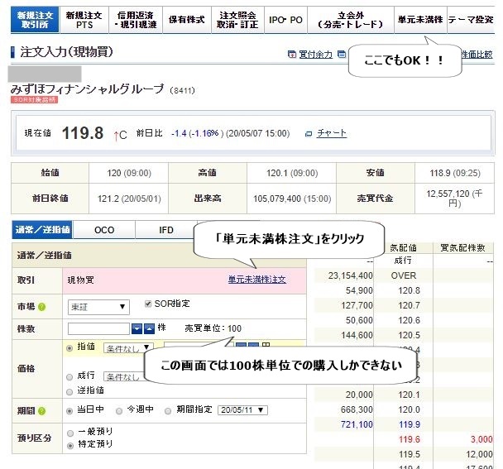503x469 pixels.
Task: Select the 成行 radio button
Action: point(69,377)
